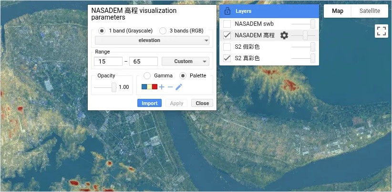Click the range minimum field showing 15
The height and width of the screenshot is (192, 392).
coord(108,61)
